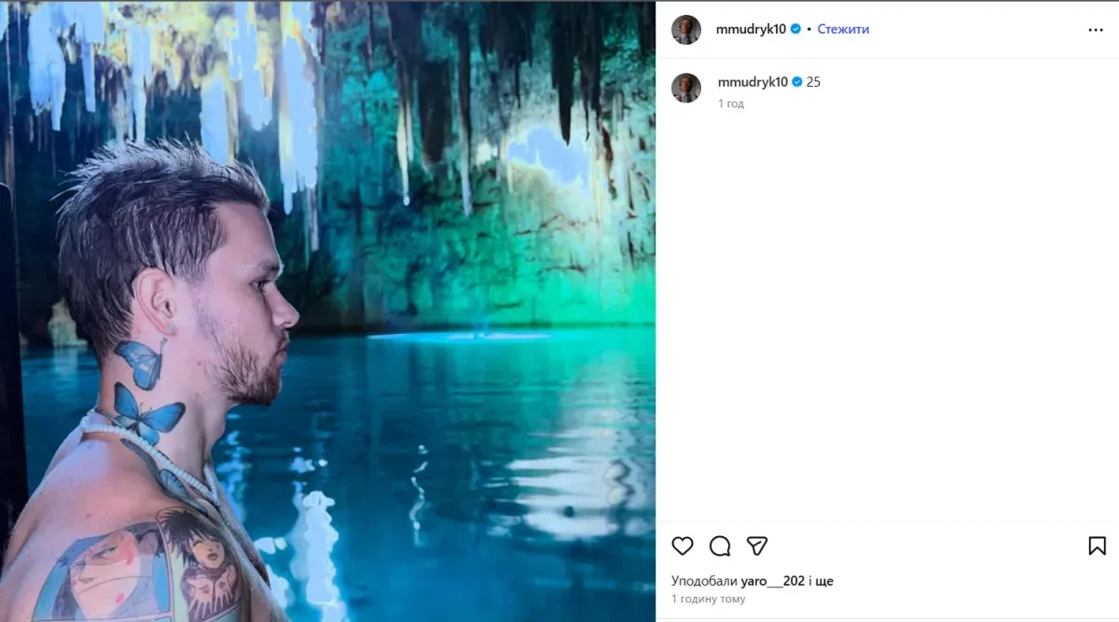Click the verified badge in the header

pyautogui.click(x=796, y=29)
